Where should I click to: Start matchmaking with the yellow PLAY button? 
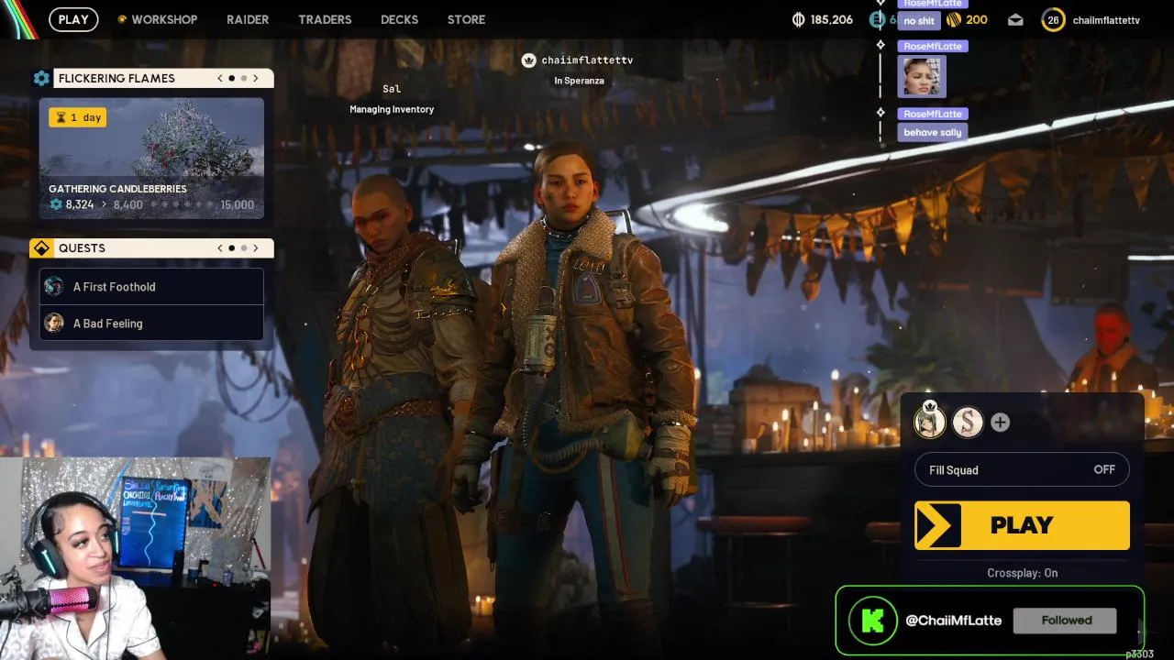click(1022, 525)
